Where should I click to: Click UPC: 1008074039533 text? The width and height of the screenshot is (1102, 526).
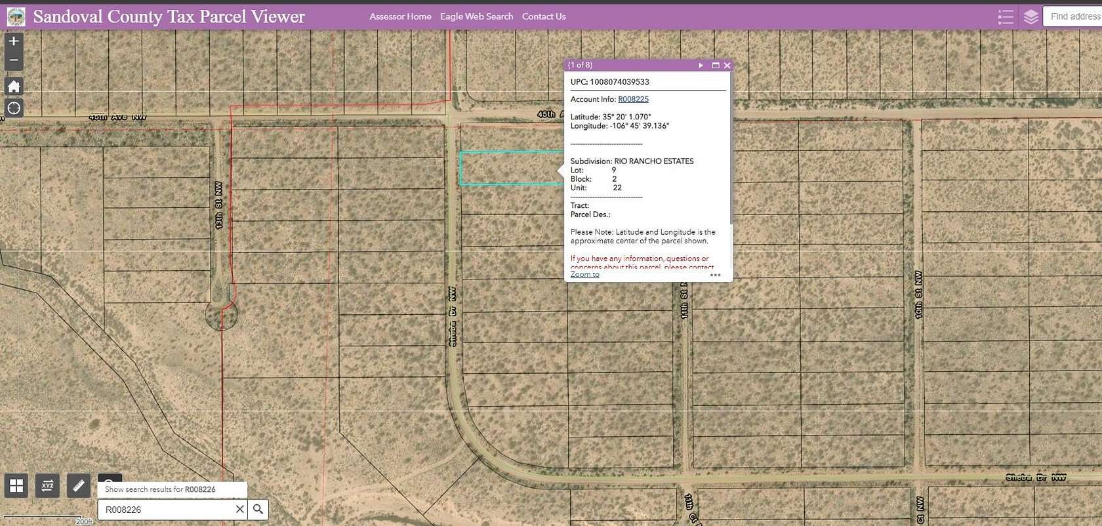609,82
